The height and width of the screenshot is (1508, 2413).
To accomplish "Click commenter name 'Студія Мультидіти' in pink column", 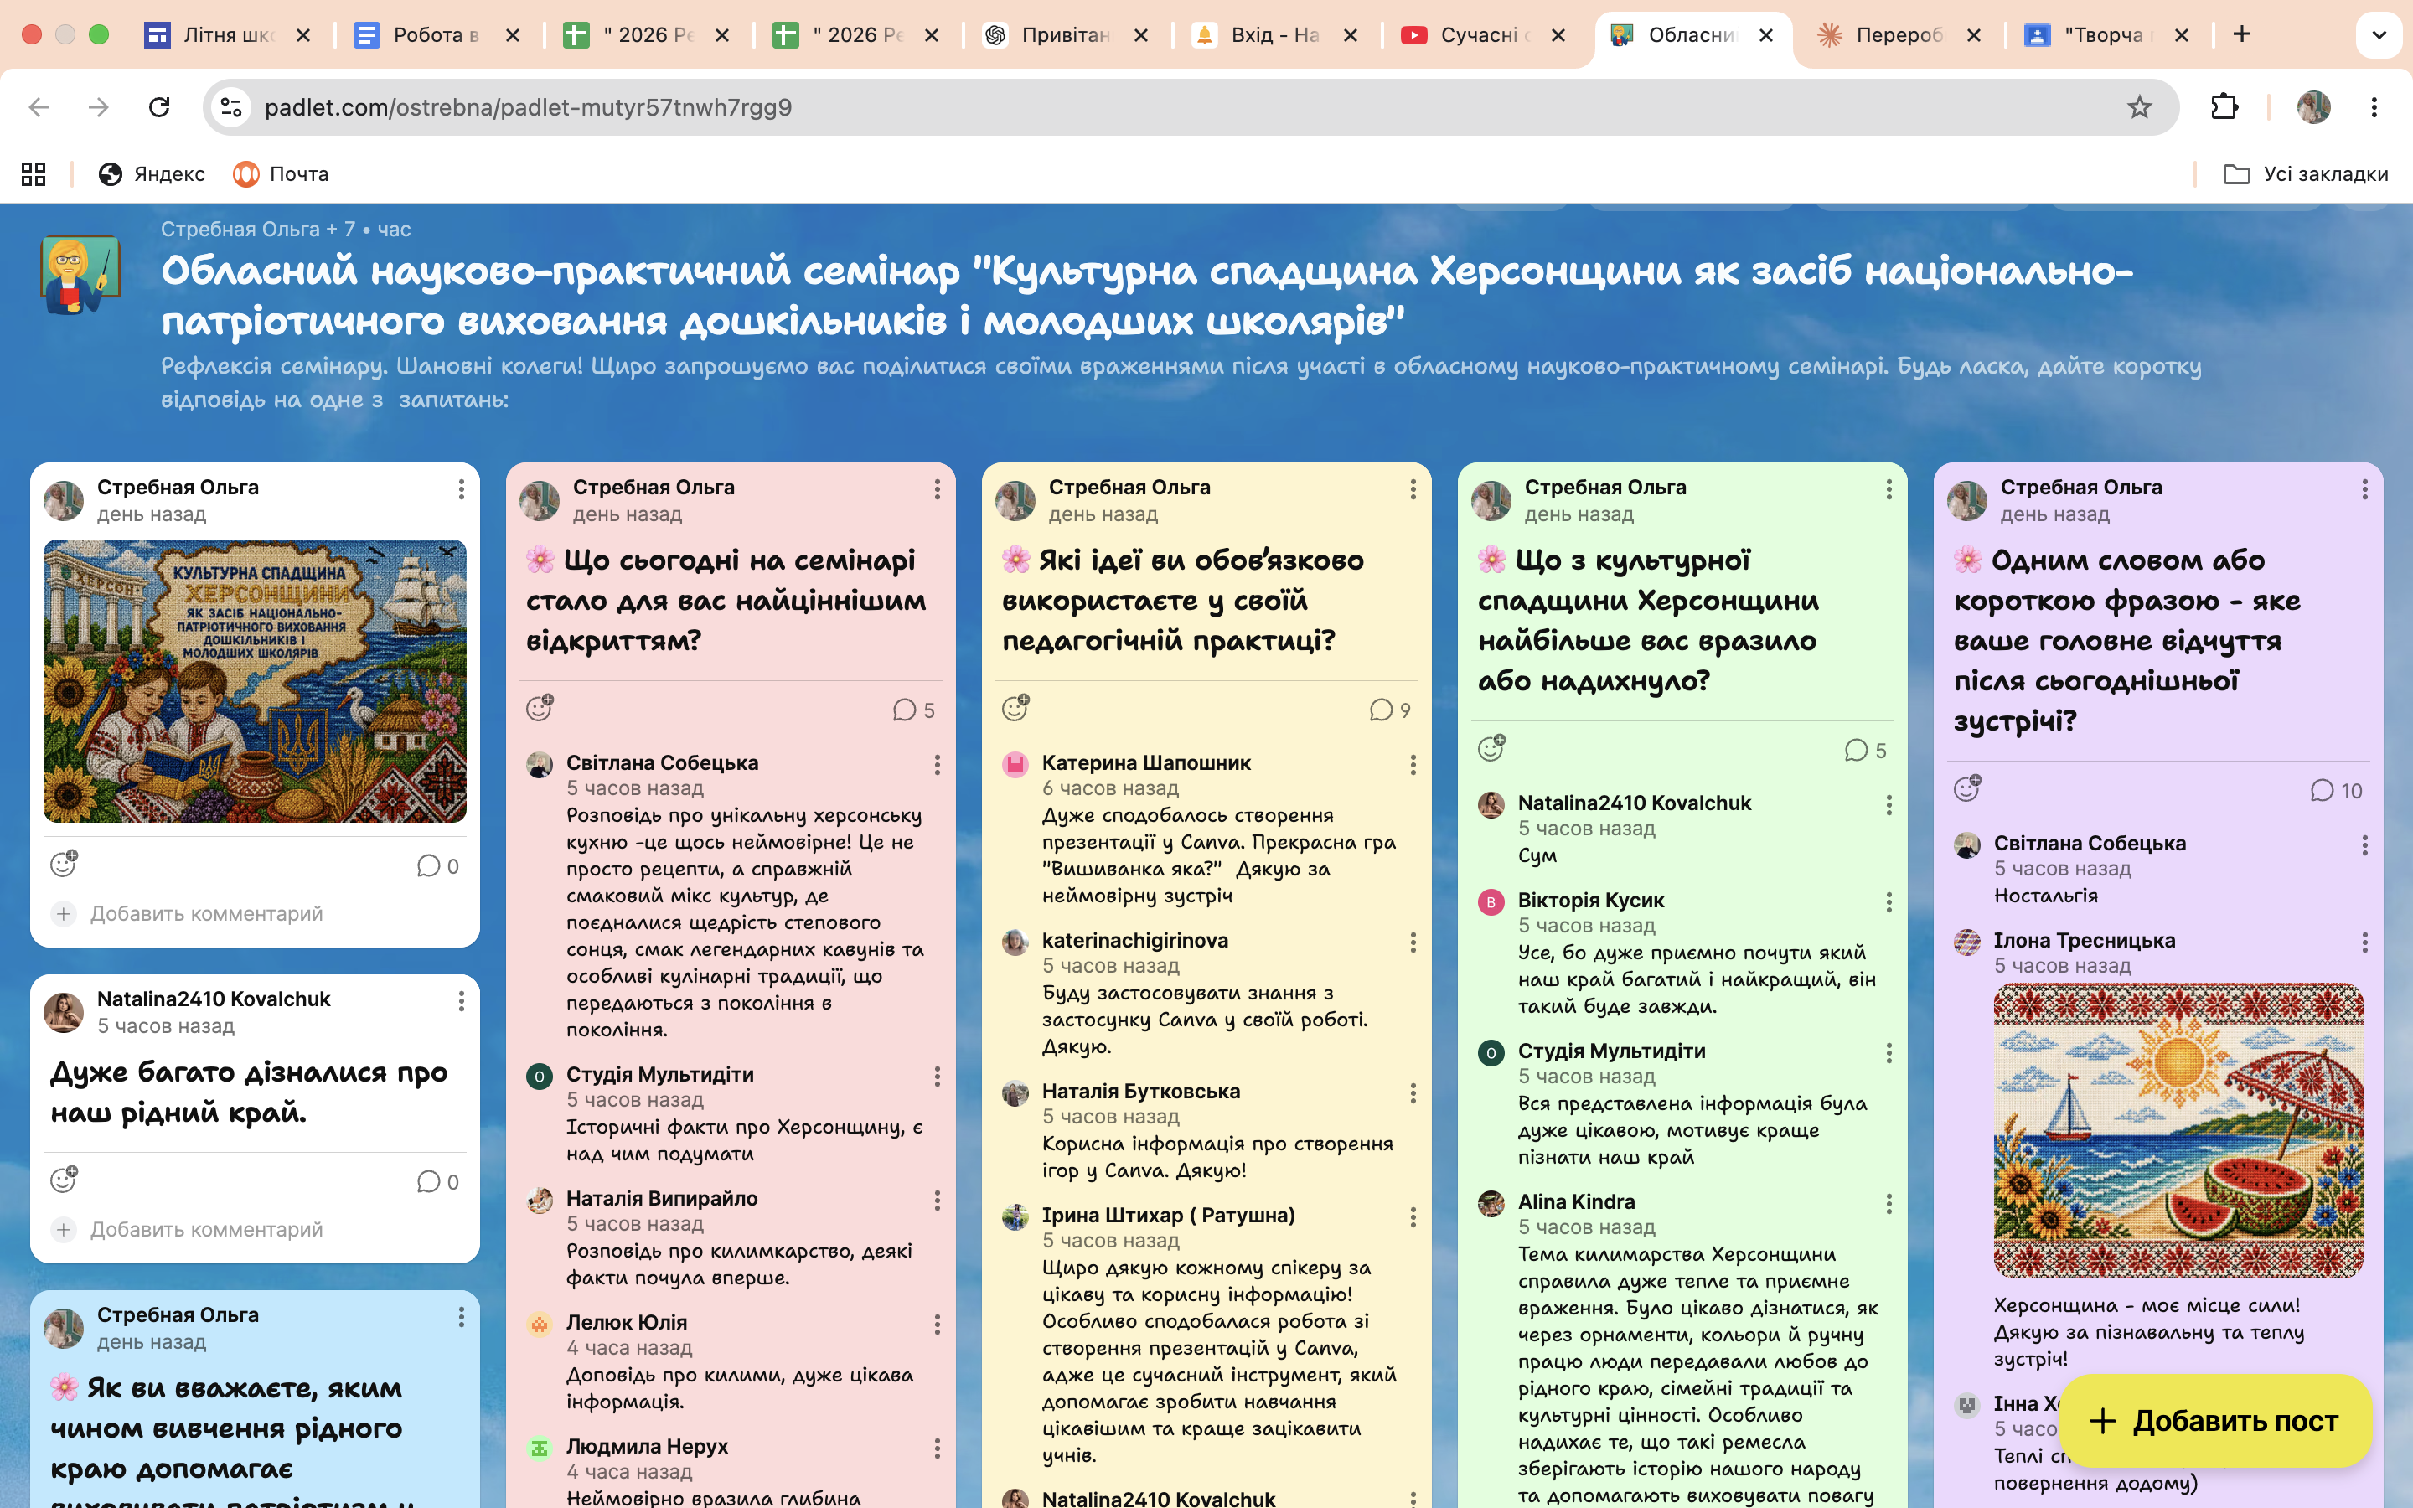I will (660, 1074).
